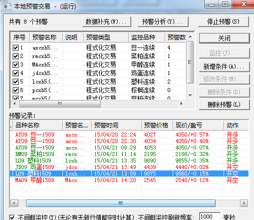Click the 本地预警交易 window title icon
Viewport: 254px width, 220px height.
click(7, 6)
